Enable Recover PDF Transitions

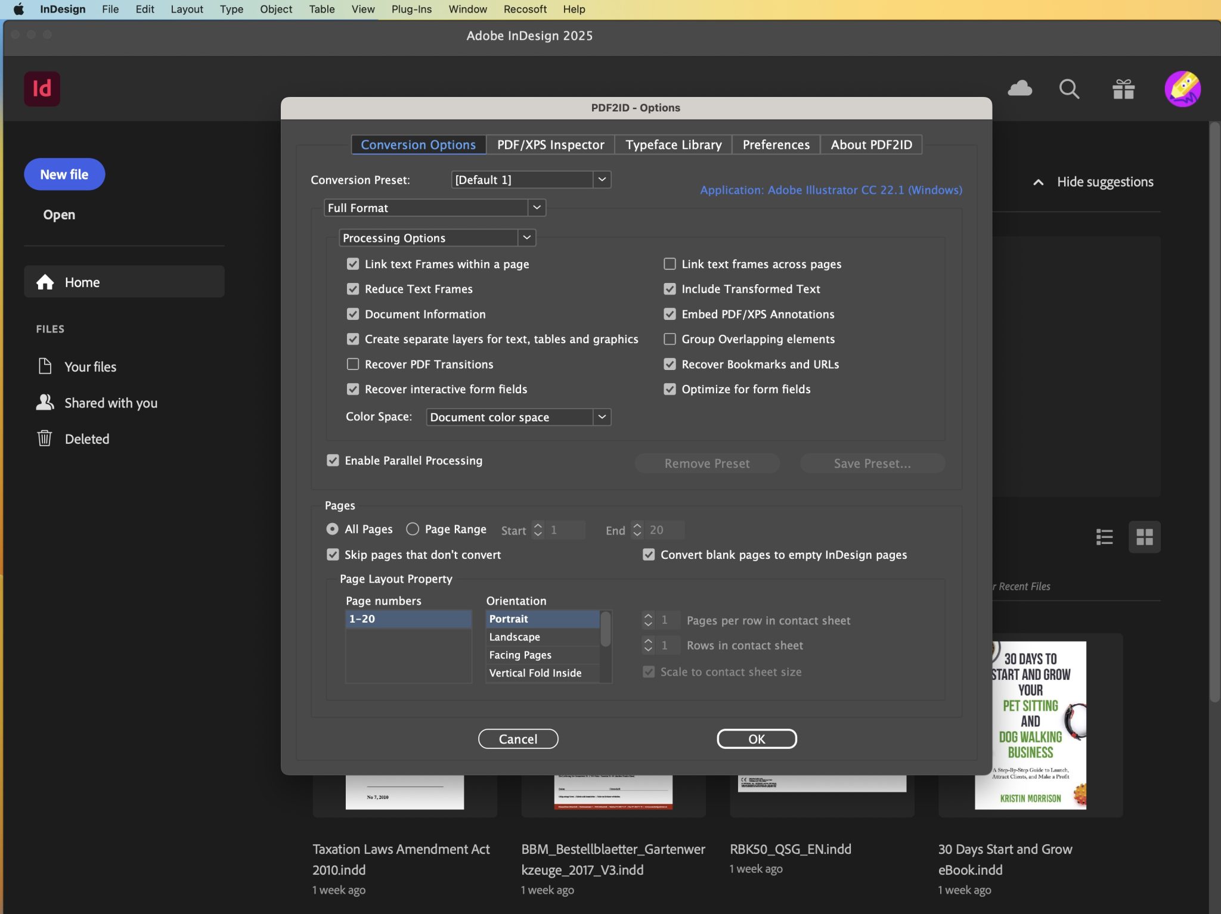(x=353, y=364)
